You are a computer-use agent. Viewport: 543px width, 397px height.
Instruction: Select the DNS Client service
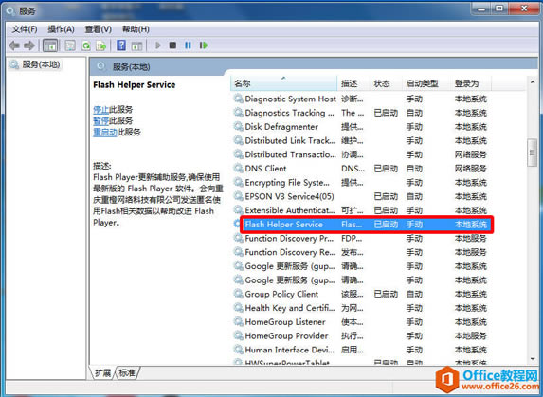pyautogui.click(x=362, y=169)
